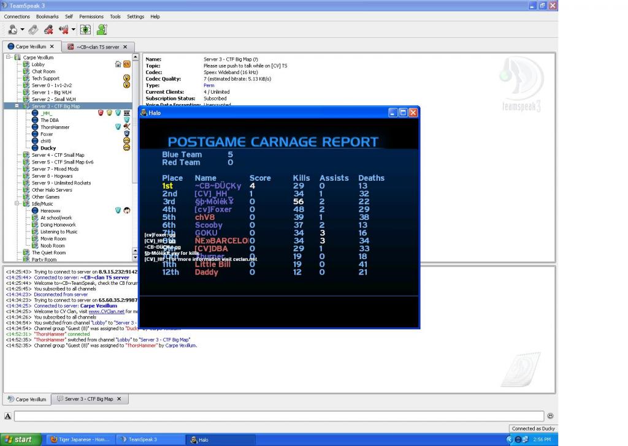The image size is (628, 446).
Task: Click the smiley badge next to Ducky
Action: 126,147
